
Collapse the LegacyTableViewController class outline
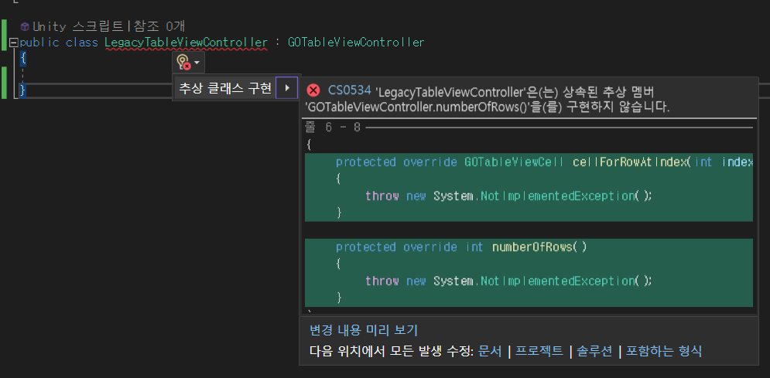point(13,43)
